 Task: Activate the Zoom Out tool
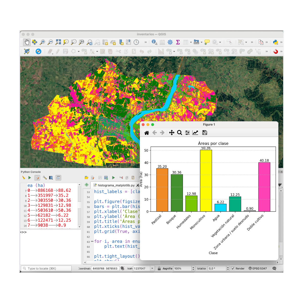(x=50, y=42)
